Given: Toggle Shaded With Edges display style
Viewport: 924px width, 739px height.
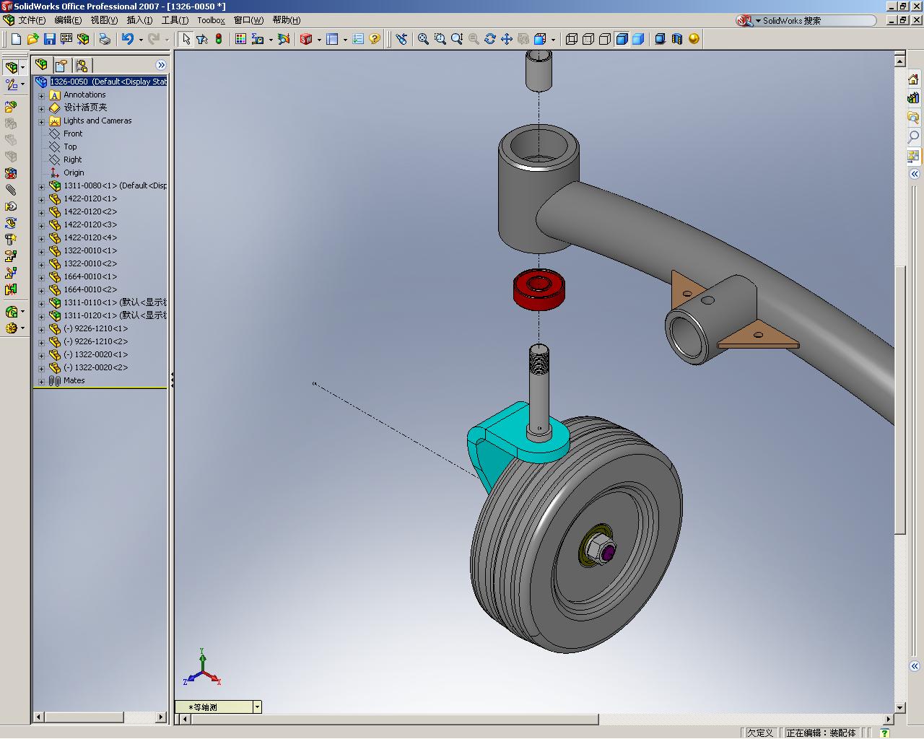Looking at the screenshot, I should [x=622, y=39].
